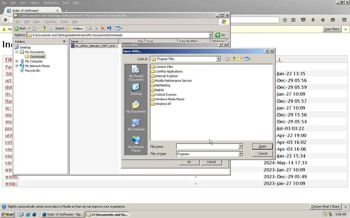Viewport: 350px width, 218px height.
Task: Click the help question mark of Open With... dialog
Action: (x=267, y=51)
